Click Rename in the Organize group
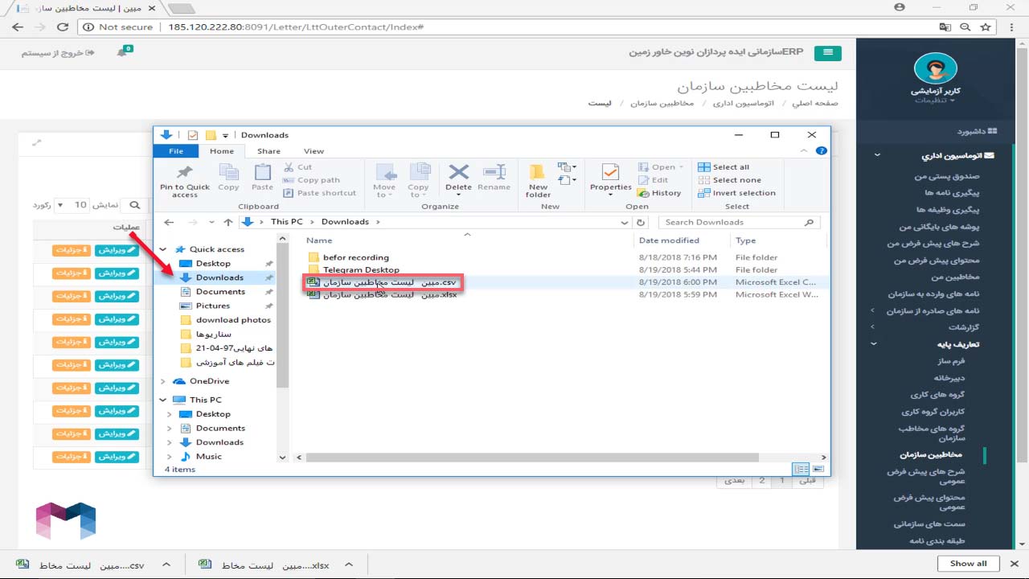This screenshot has width=1029, height=579. click(x=494, y=179)
